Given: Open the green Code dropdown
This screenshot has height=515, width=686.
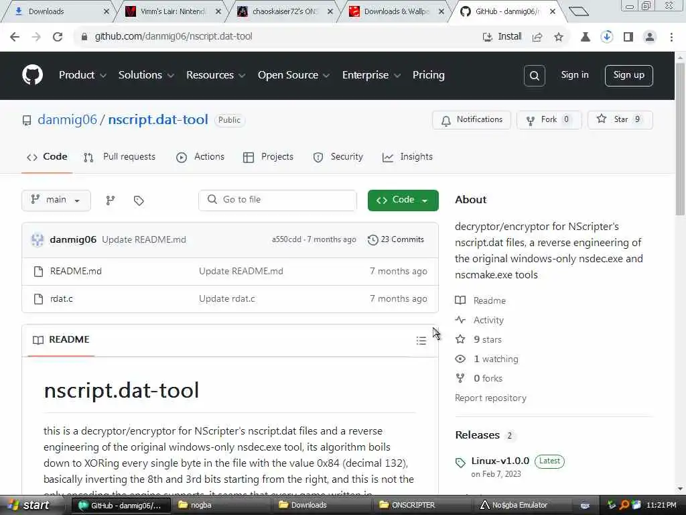Looking at the screenshot, I should tap(403, 200).
